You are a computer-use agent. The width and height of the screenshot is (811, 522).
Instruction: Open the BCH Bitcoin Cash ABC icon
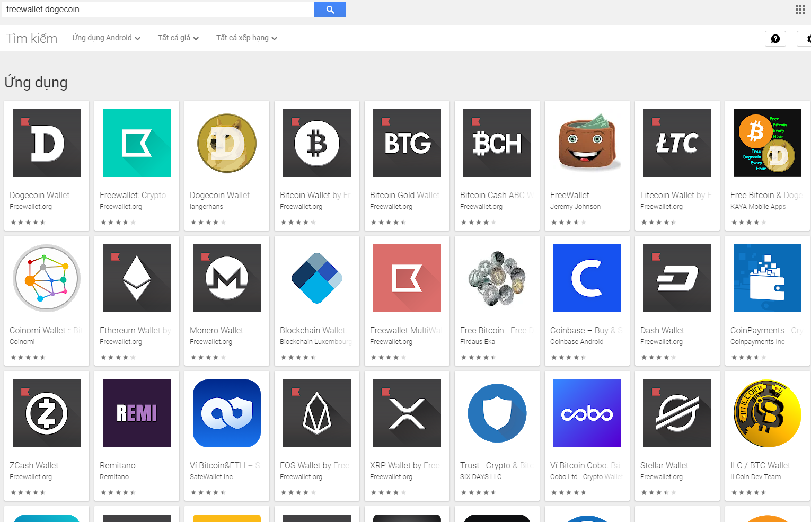(497, 143)
